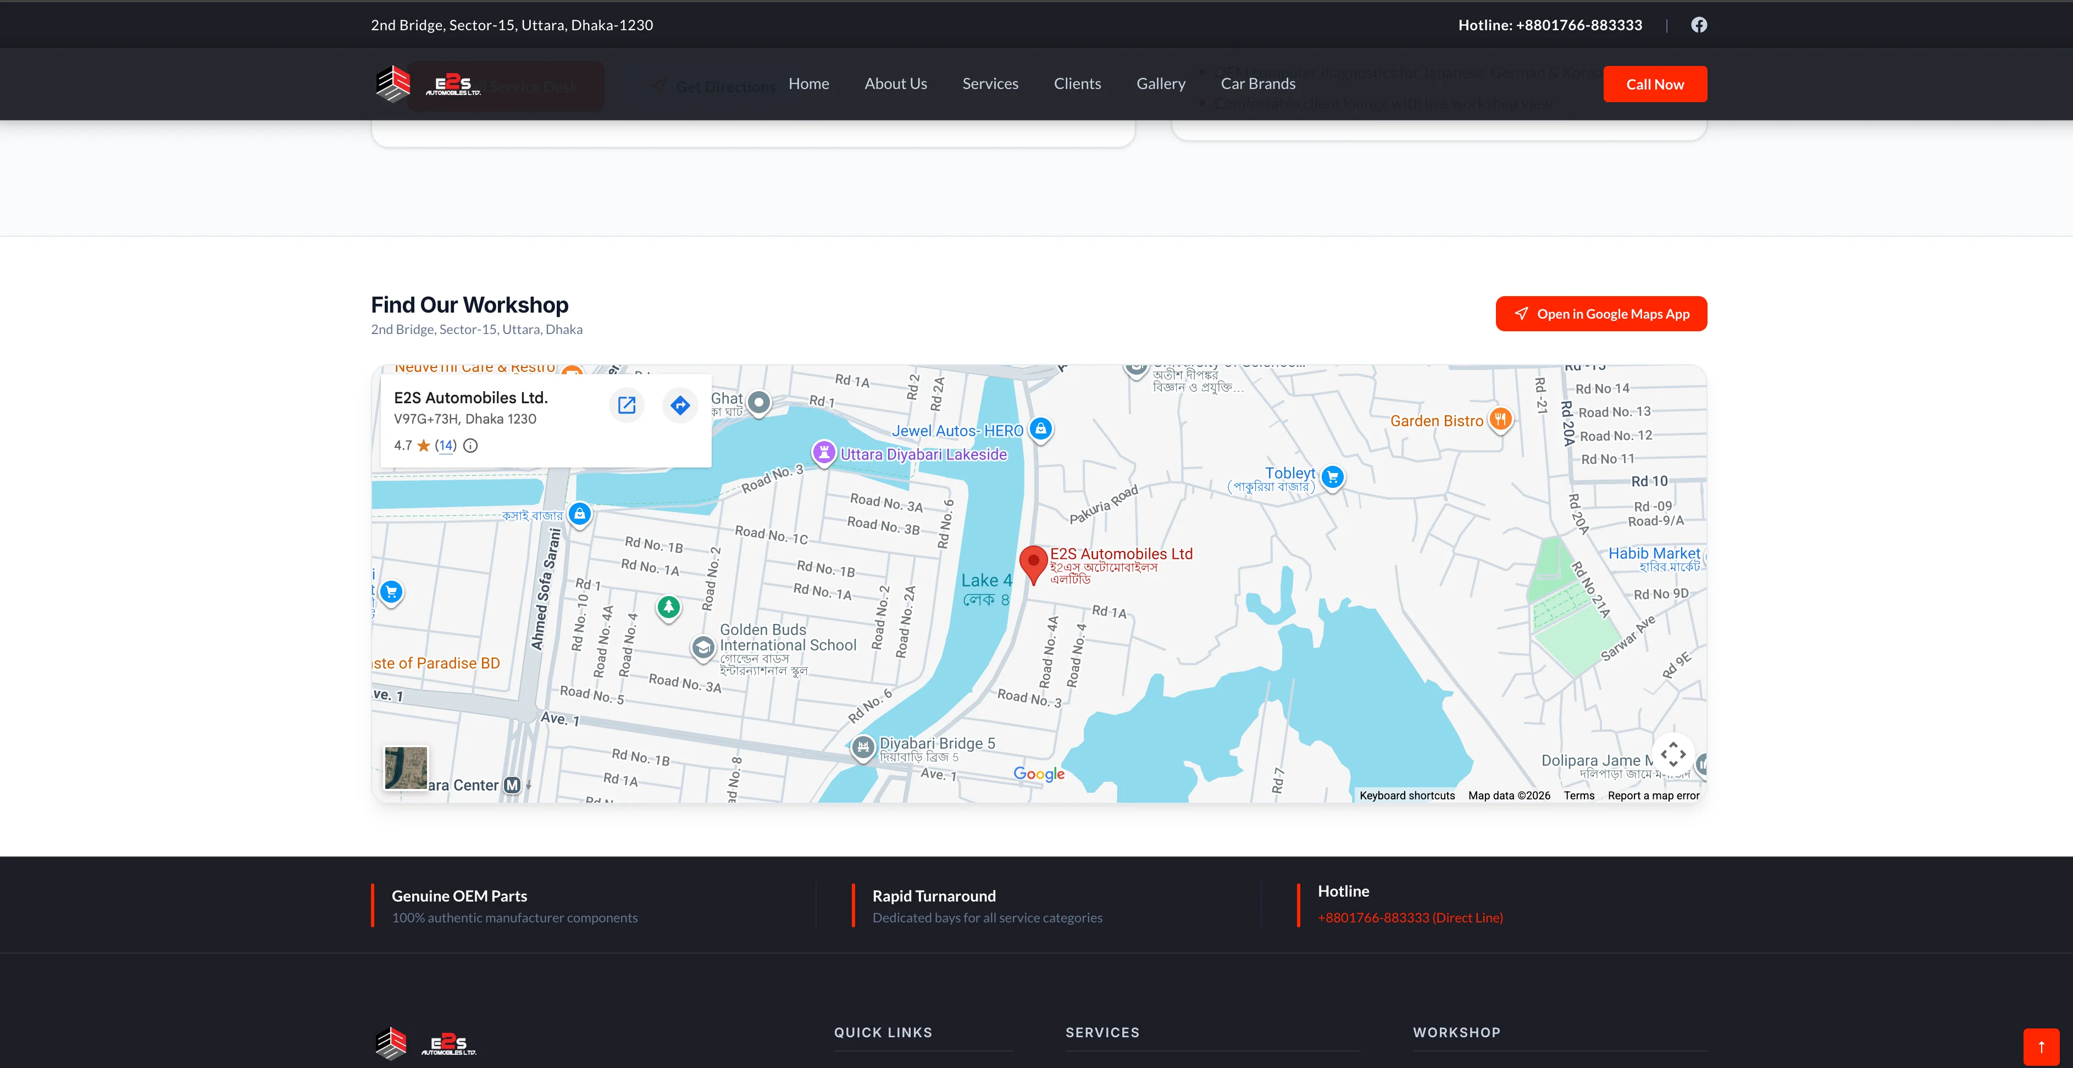Click the green park tree marker
Image resolution: width=2073 pixels, height=1068 pixels.
pos(668,607)
